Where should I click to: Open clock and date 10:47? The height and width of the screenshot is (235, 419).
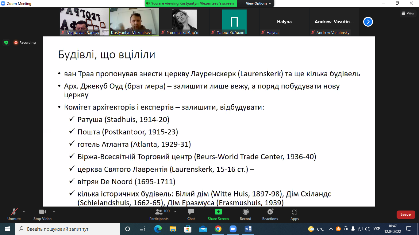392,229
